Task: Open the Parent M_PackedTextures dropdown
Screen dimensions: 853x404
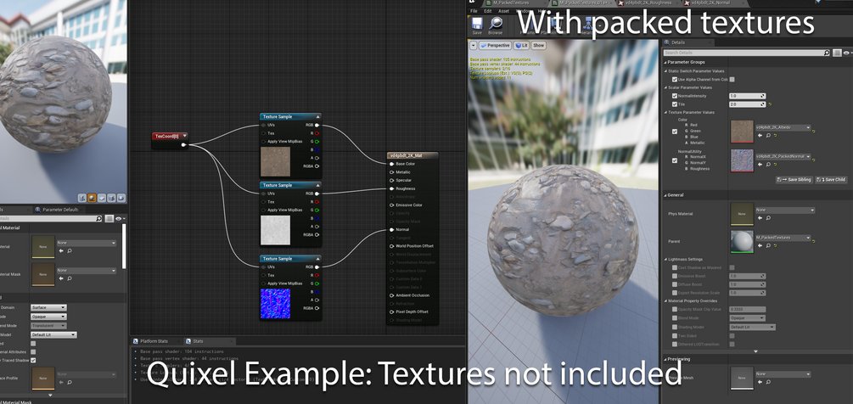Action: click(783, 238)
